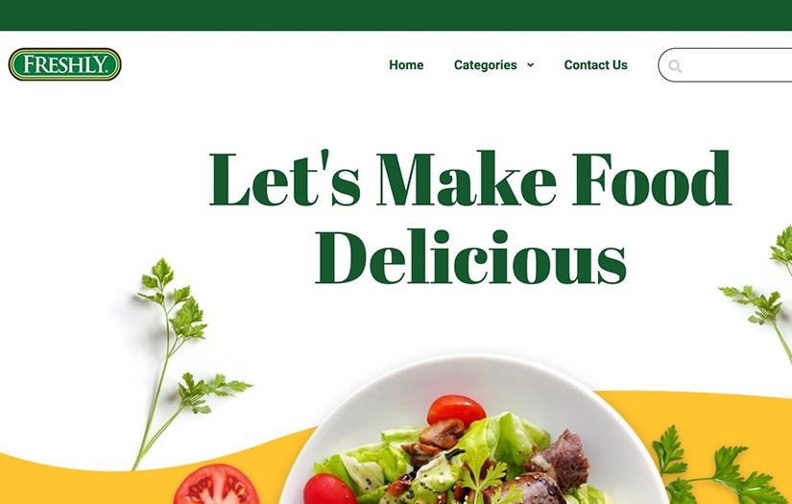Click the search magnifier icon
Viewport: 792px width, 504px height.
tap(675, 65)
